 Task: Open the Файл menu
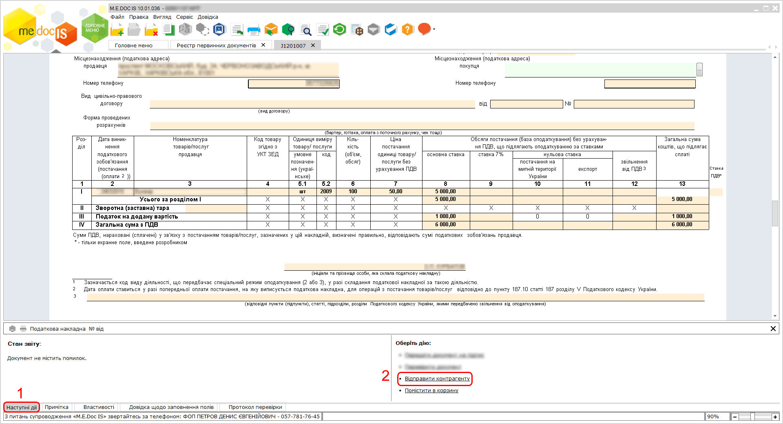point(117,17)
